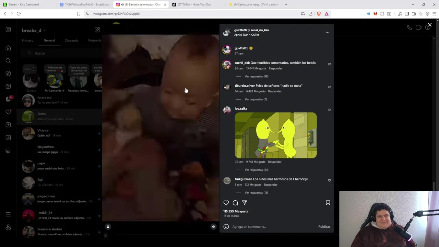Like the post with heart icon
Viewport: 439px width, 247px height.
(226, 203)
